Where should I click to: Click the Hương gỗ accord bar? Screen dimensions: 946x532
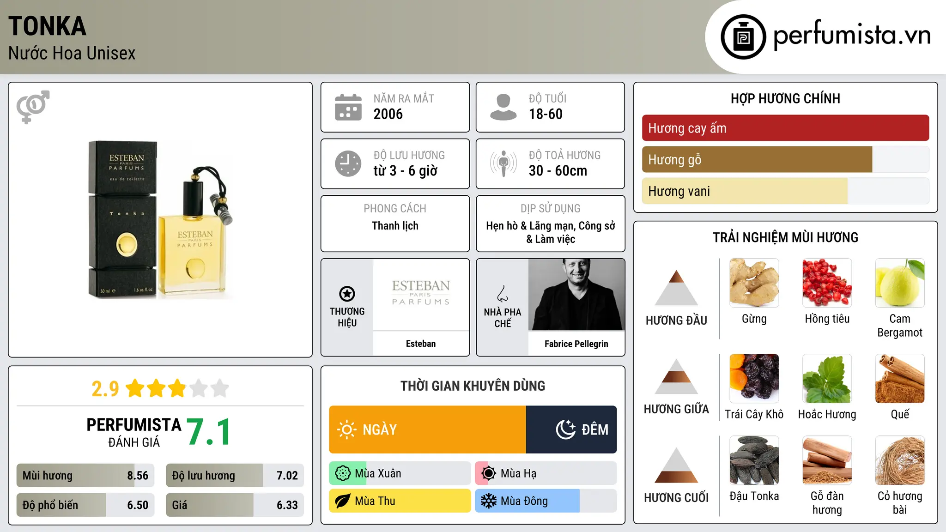click(x=785, y=159)
